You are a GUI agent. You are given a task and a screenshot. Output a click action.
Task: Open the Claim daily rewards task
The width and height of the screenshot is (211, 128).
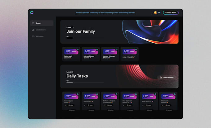168,101
